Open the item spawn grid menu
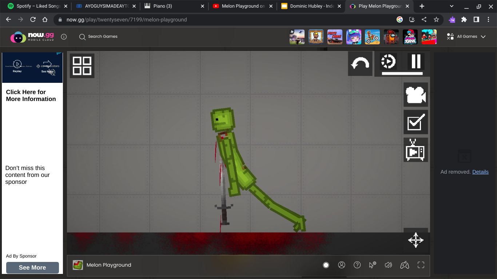This screenshot has height=279, width=497. tap(82, 66)
